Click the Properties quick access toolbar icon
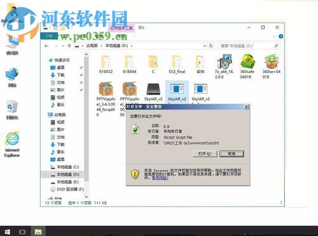Viewport: 318px width, 236px height. pyautogui.click(x=55, y=28)
